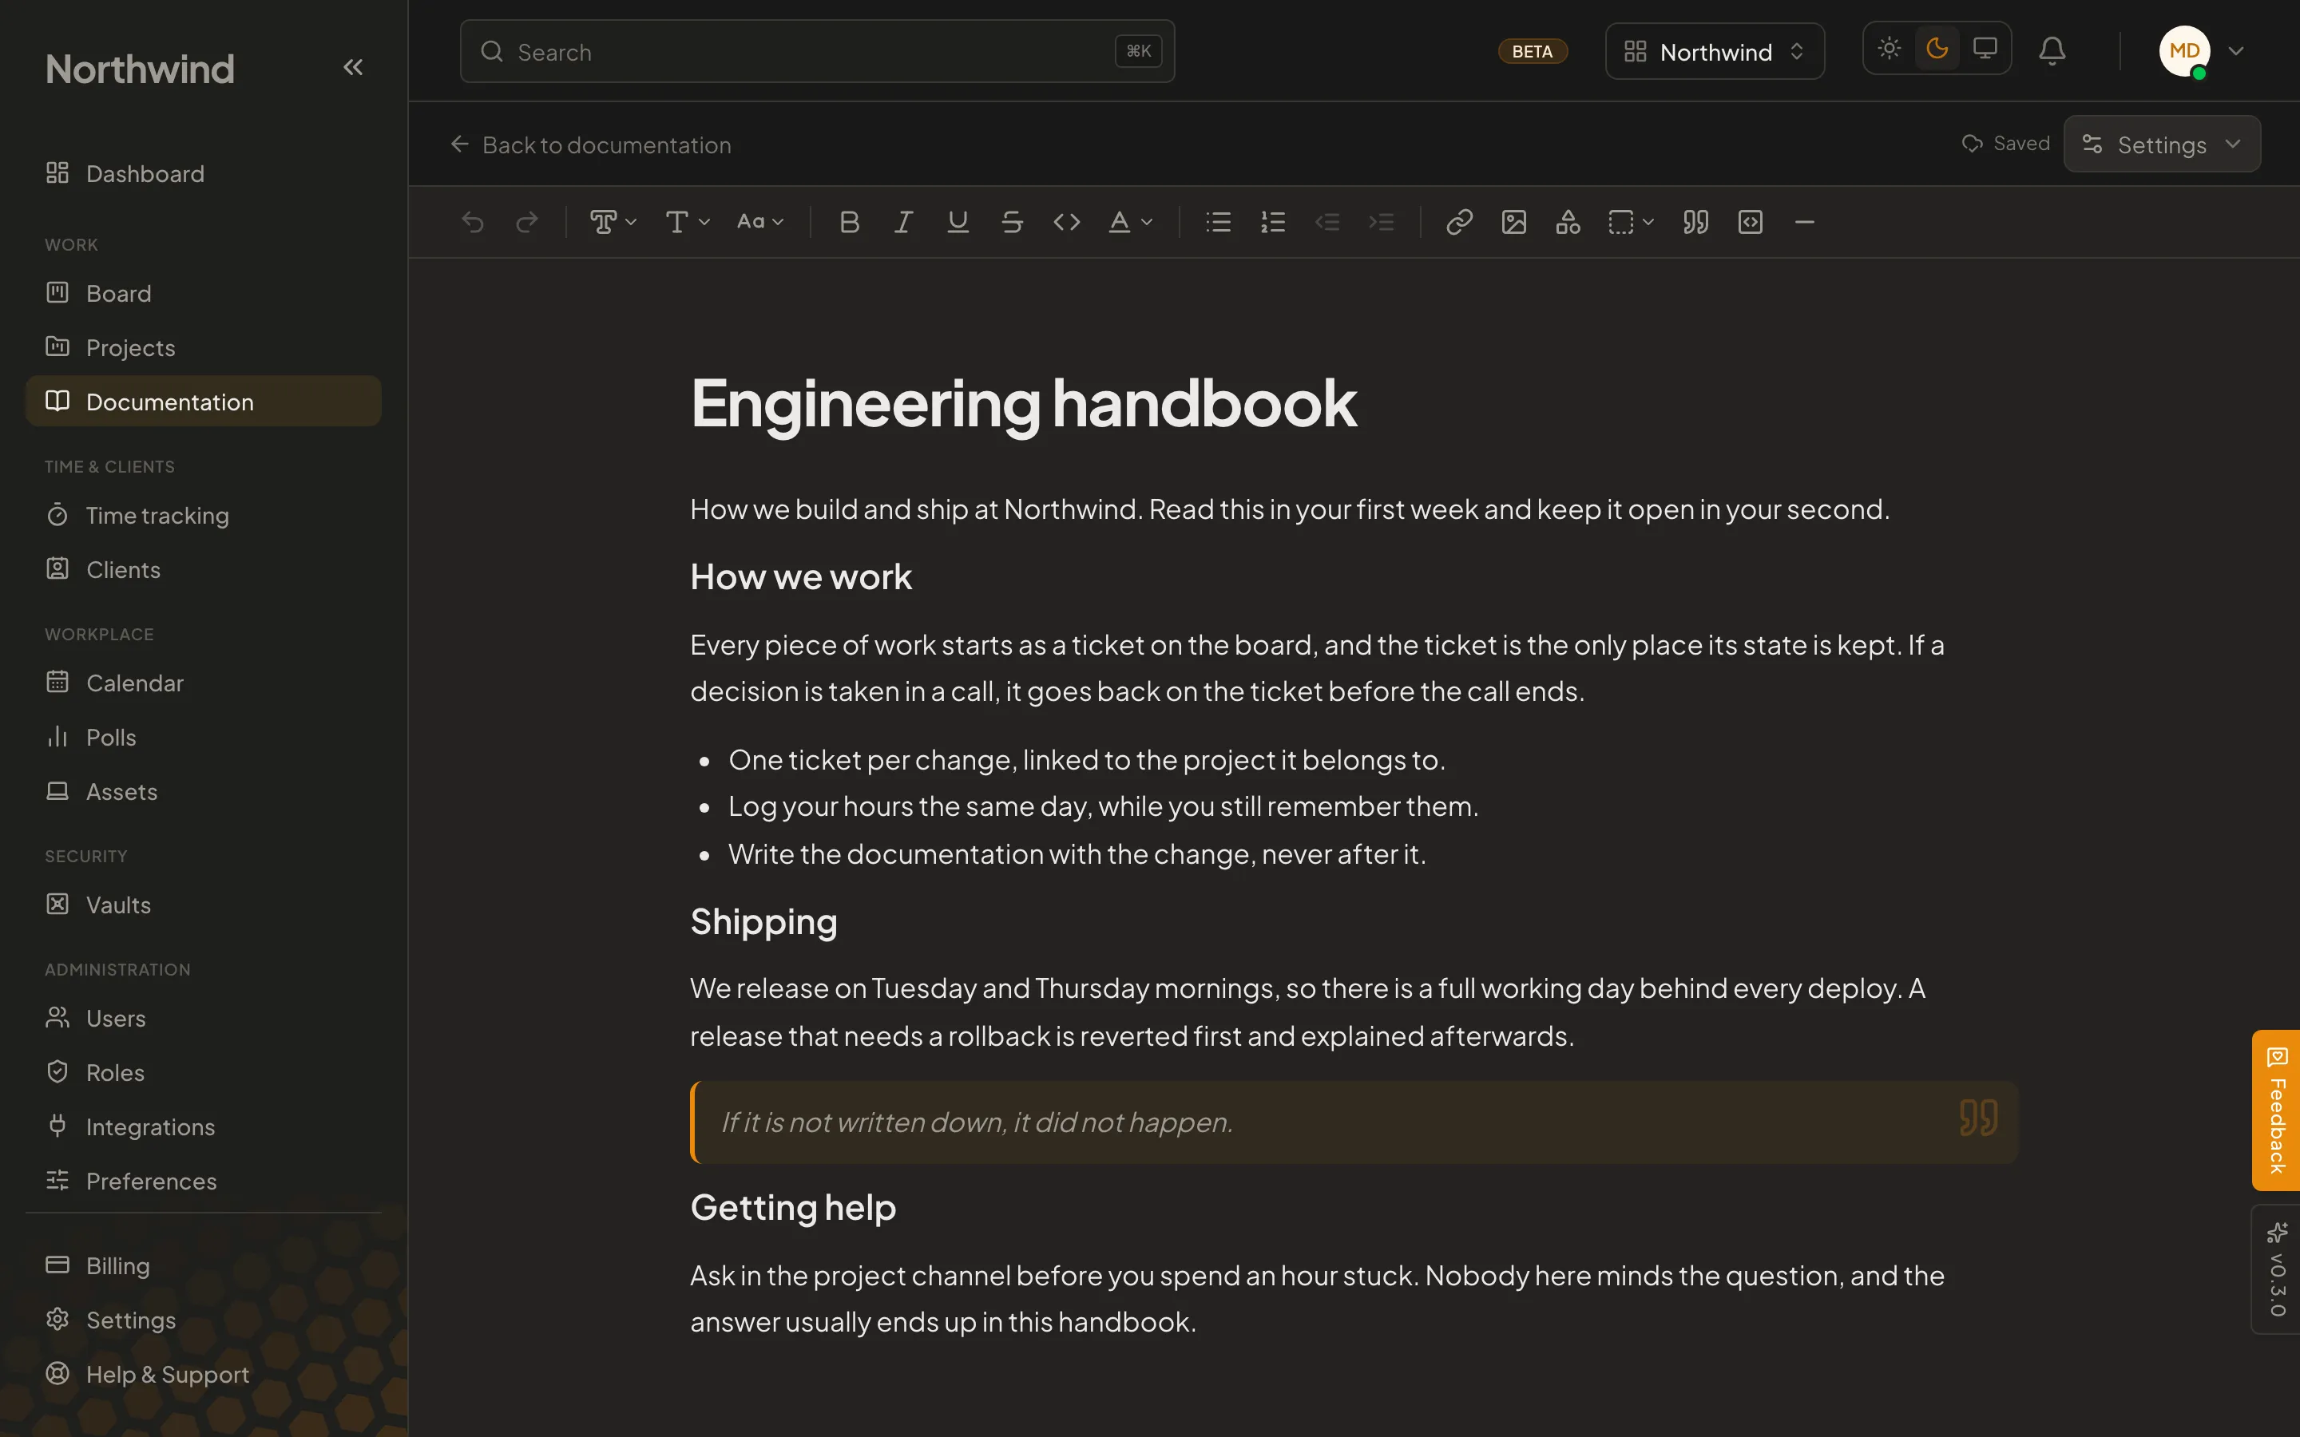Click the Users icon in sidebar

point(57,1017)
